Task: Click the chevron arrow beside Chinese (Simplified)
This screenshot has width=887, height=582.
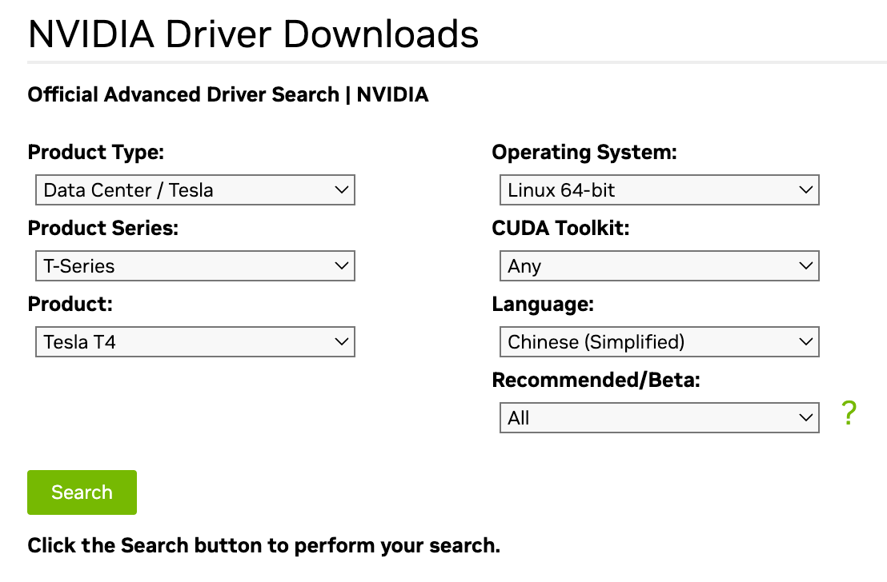Action: [806, 342]
